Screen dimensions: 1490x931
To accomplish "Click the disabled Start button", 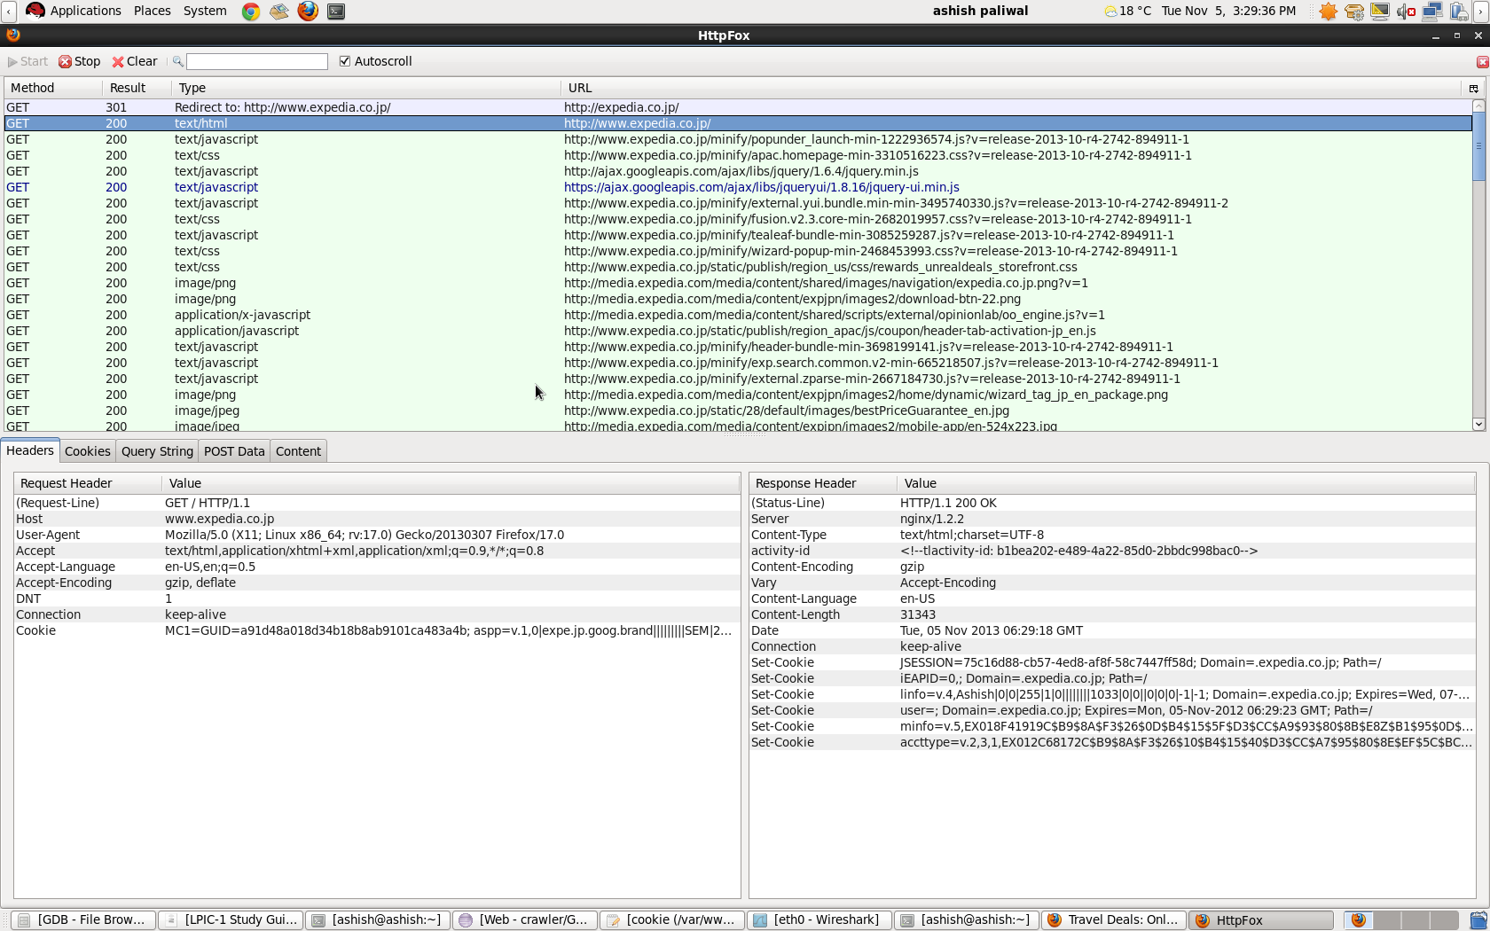I will pos(27,61).
